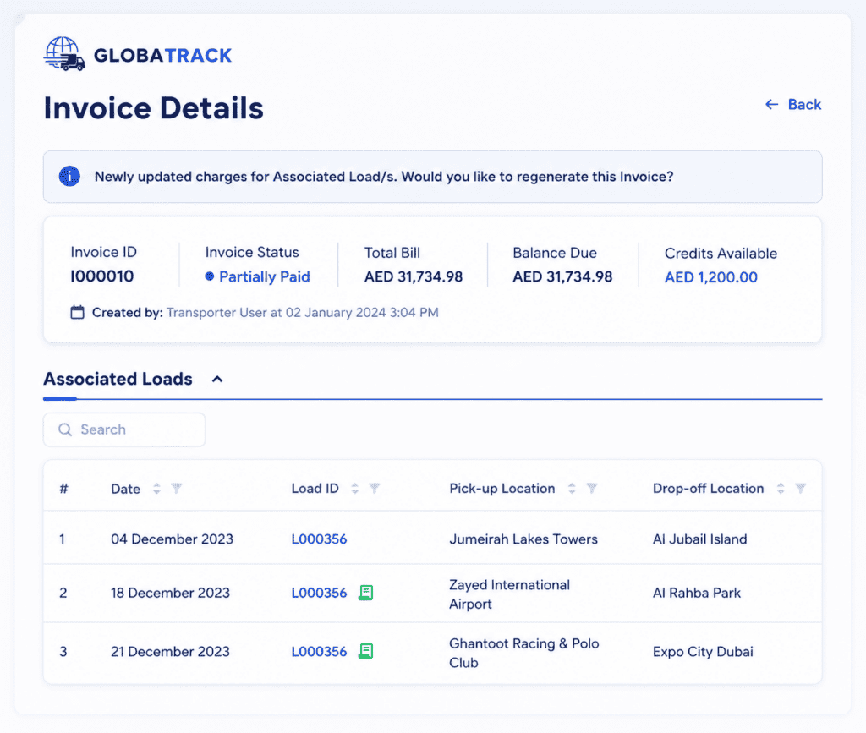Click the Zayed International Airport cell
This screenshot has height=733, width=866.
point(509,594)
